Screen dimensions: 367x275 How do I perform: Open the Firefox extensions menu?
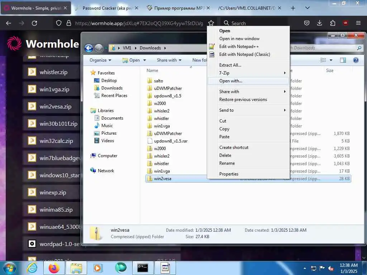click(333, 23)
